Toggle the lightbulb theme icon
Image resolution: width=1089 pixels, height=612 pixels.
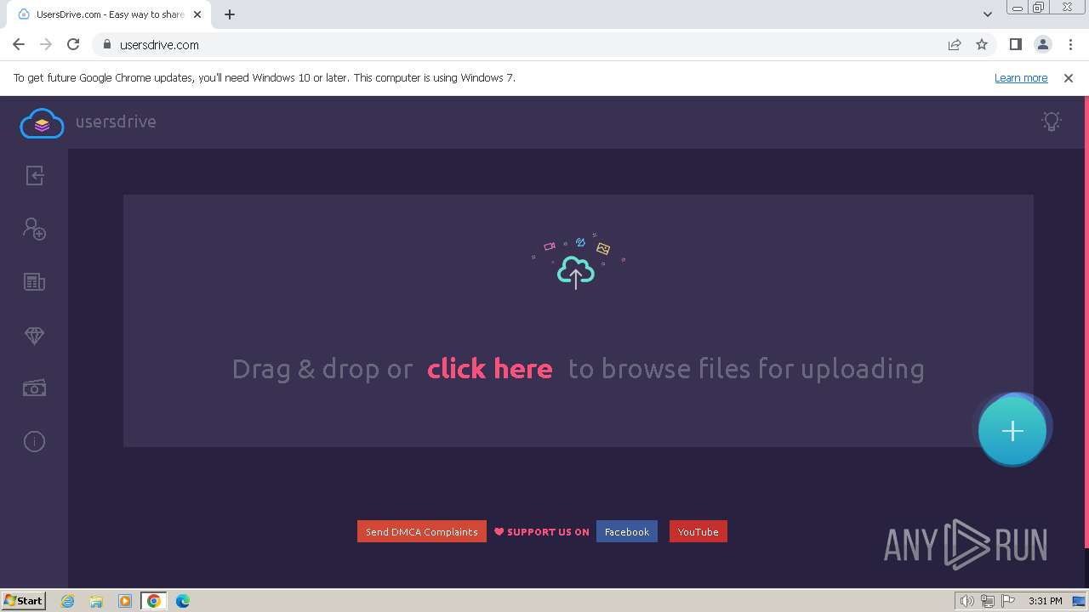1052,122
